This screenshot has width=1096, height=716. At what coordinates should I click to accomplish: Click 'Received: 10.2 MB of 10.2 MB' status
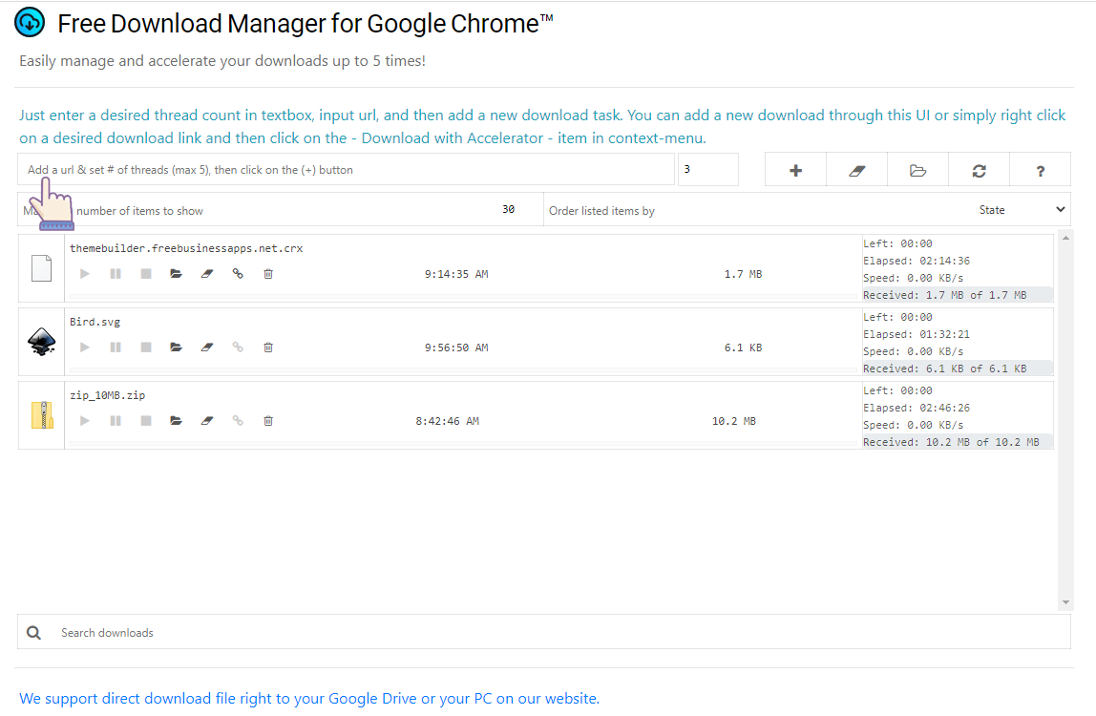pyautogui.click(x=951, y=442)
